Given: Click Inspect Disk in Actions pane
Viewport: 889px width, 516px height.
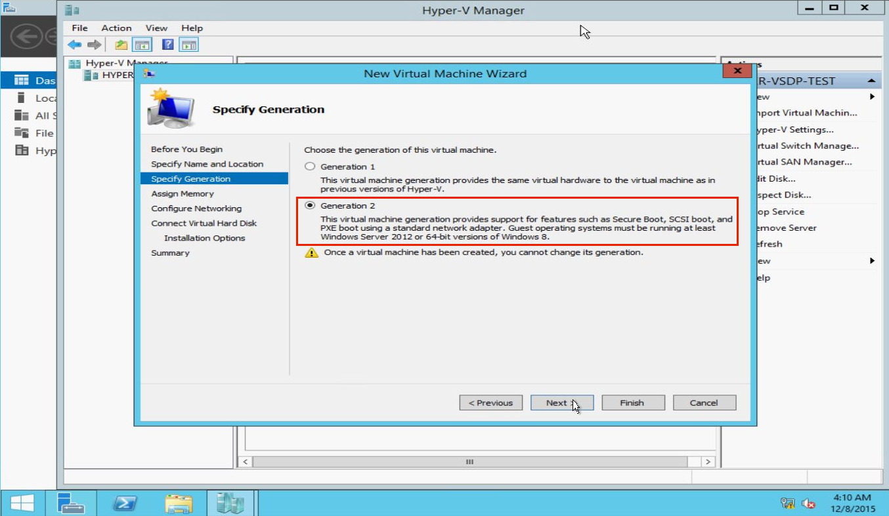Looking at the screenshot, I should click(x=784, y=195).
